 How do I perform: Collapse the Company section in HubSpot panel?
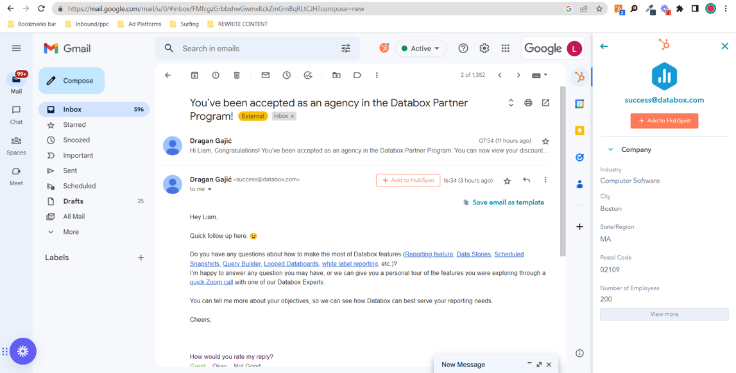tap(610, 149)
